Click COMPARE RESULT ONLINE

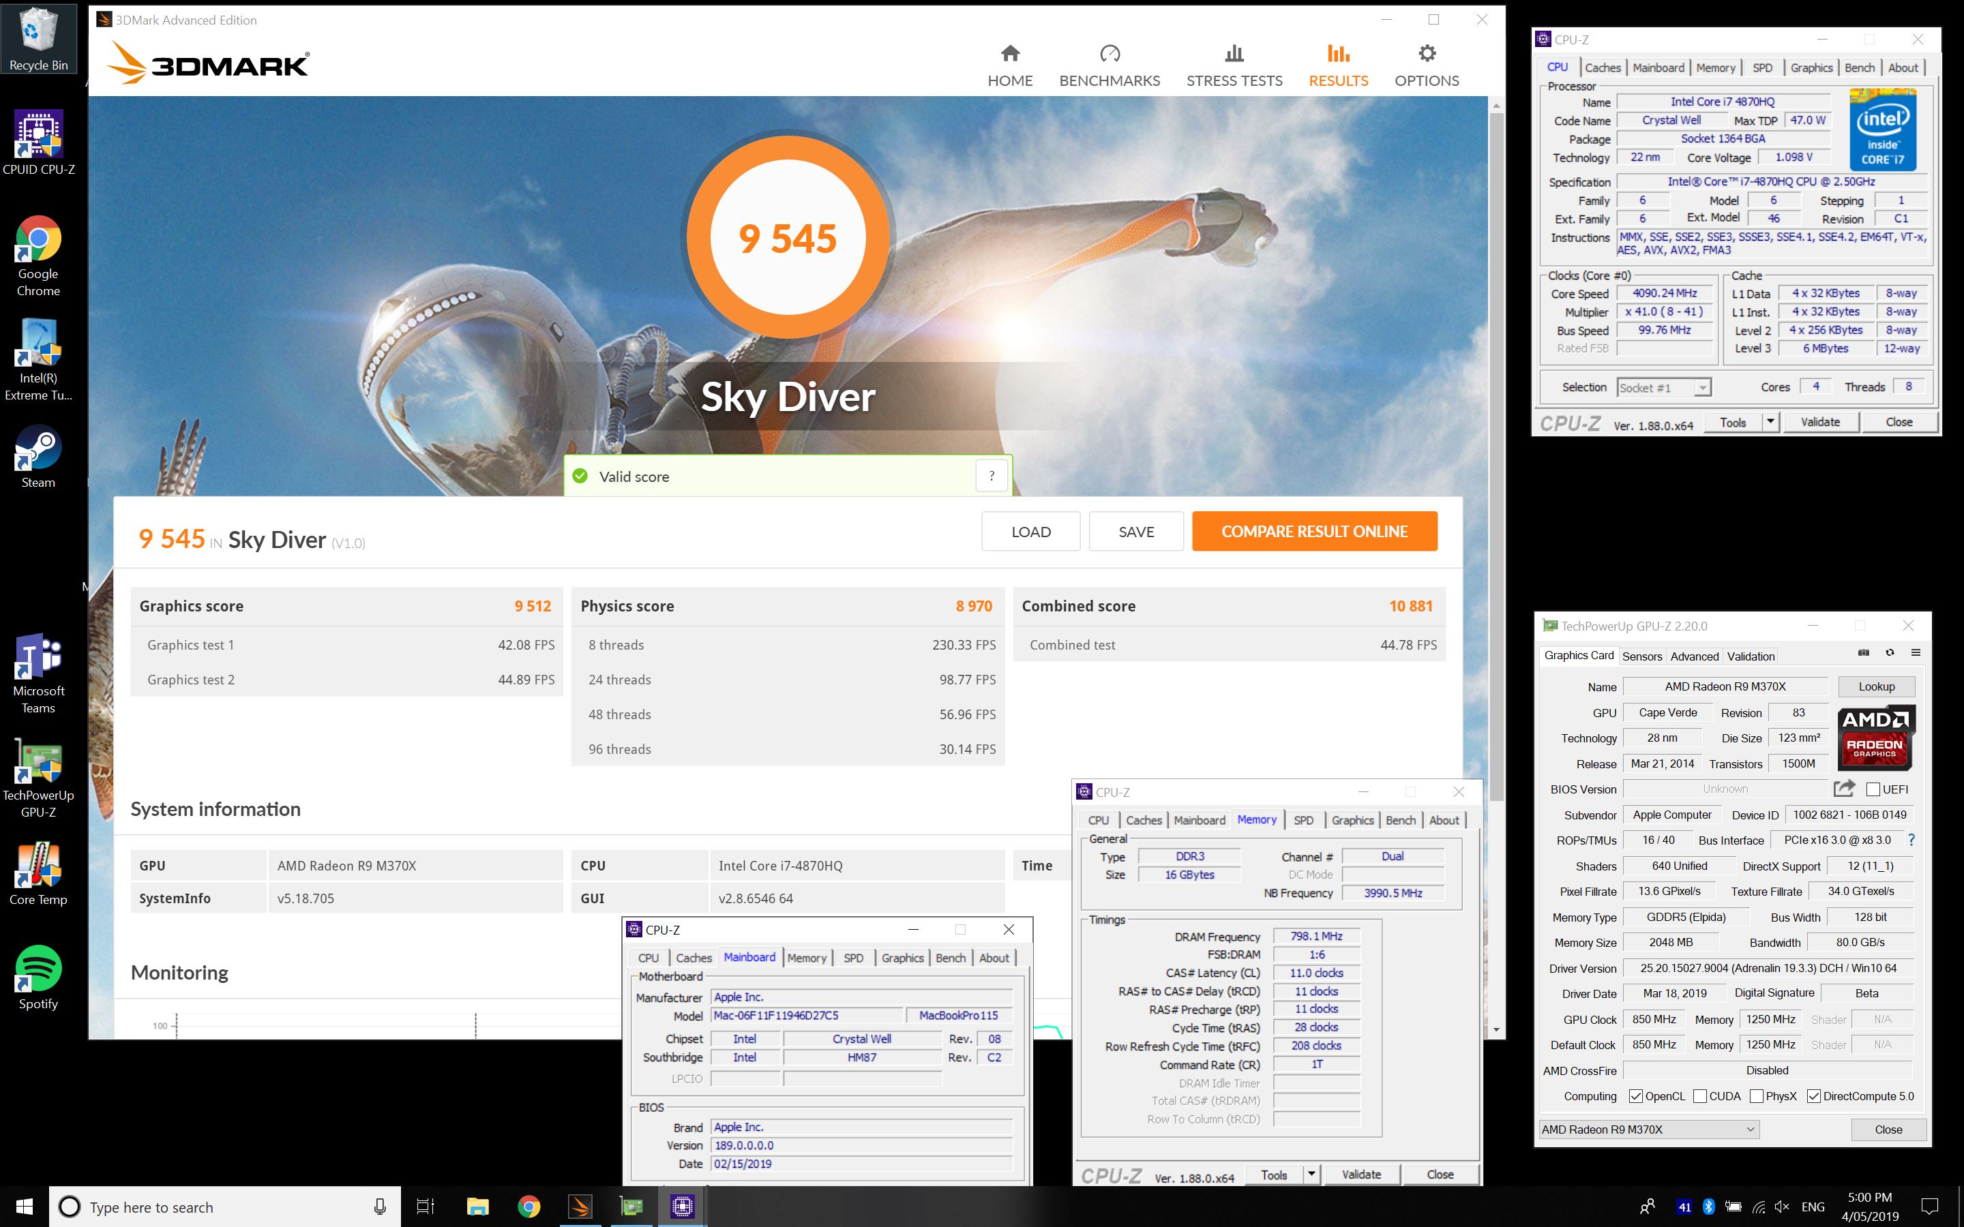tap(1315, 532)
